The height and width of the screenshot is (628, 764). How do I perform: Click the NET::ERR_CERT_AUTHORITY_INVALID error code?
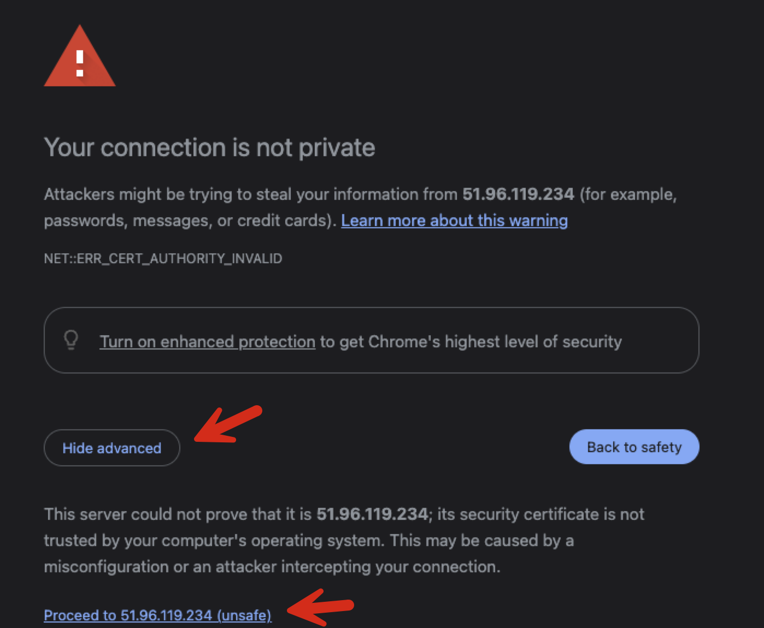[163, 258]
